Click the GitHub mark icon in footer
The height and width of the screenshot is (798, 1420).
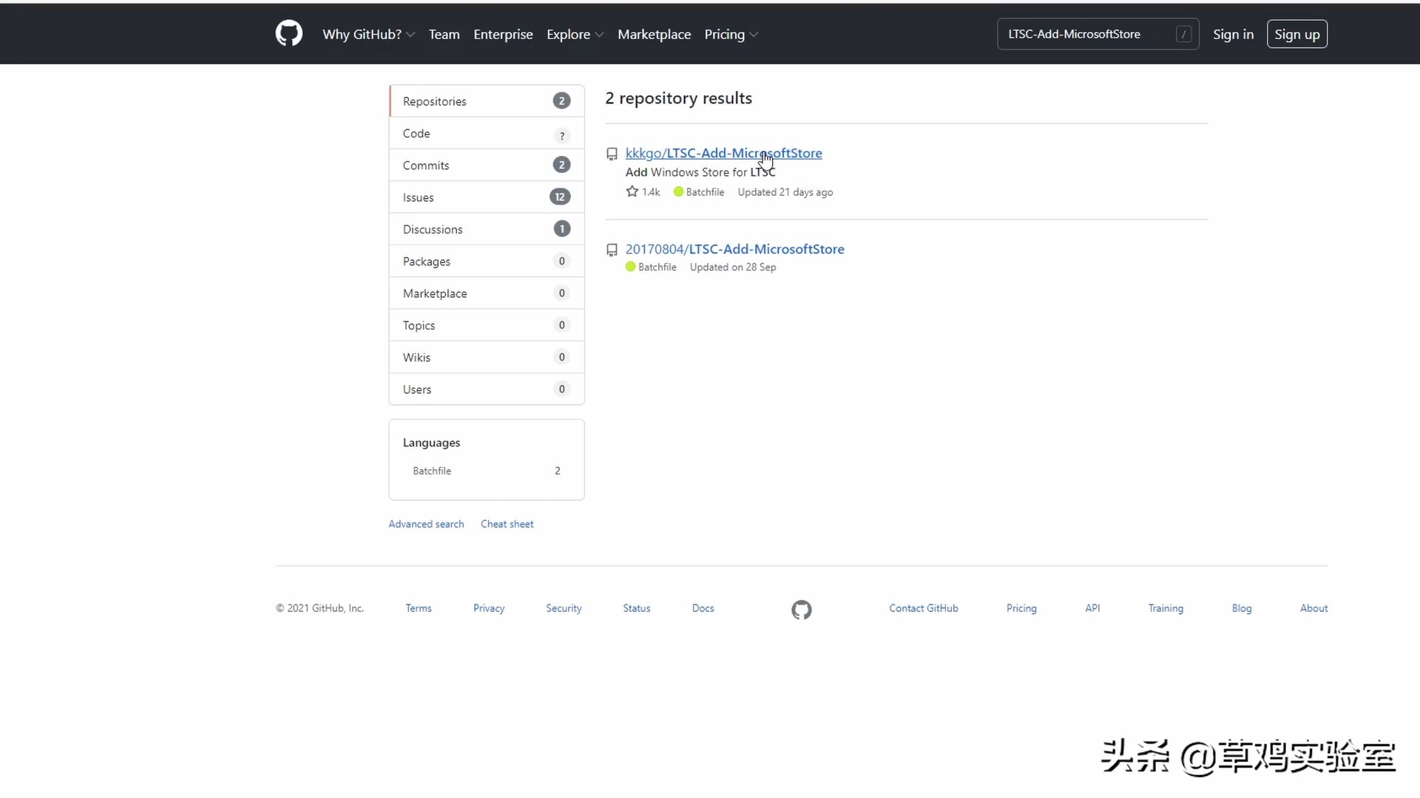(802, 610)
